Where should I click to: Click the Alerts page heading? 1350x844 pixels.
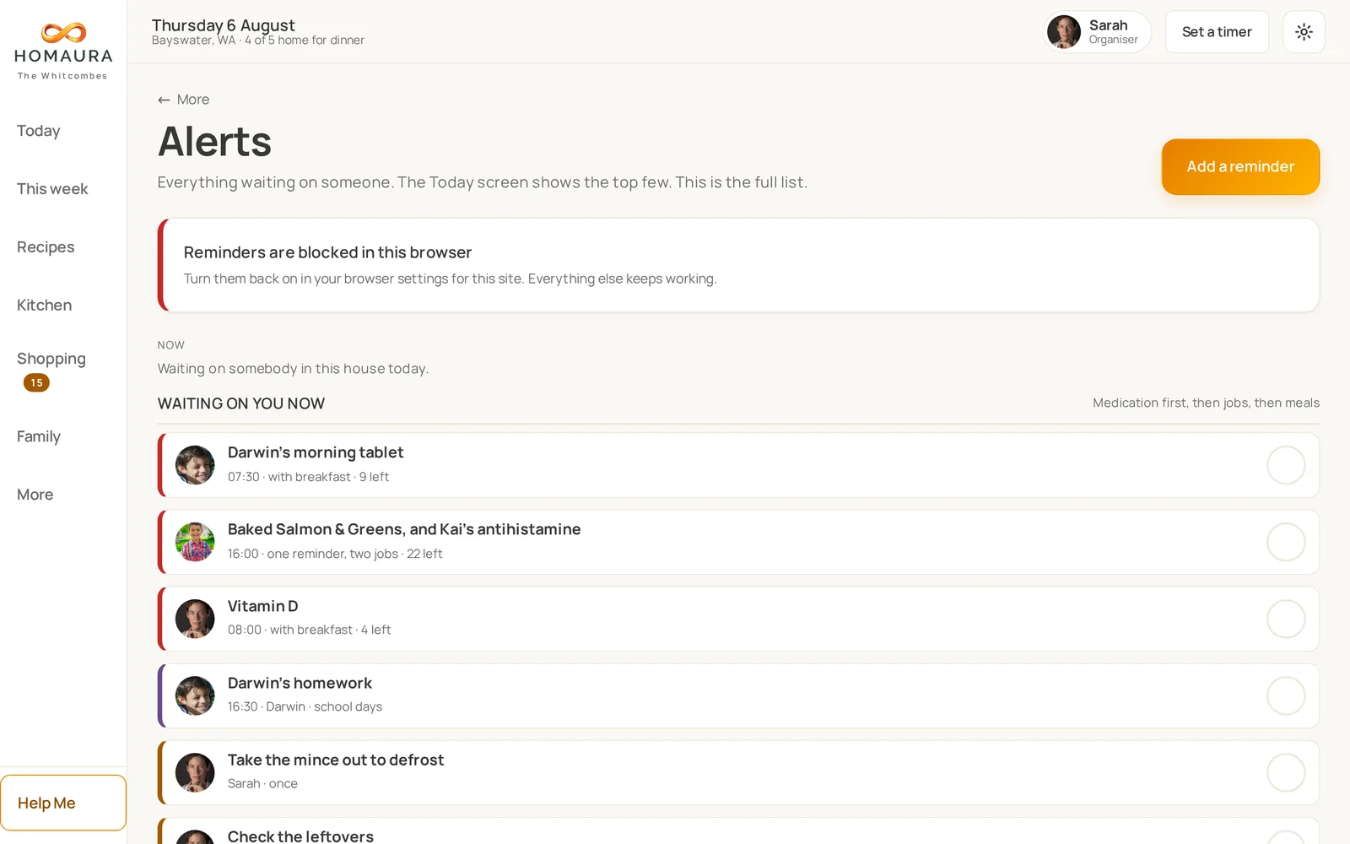point(214,141)
